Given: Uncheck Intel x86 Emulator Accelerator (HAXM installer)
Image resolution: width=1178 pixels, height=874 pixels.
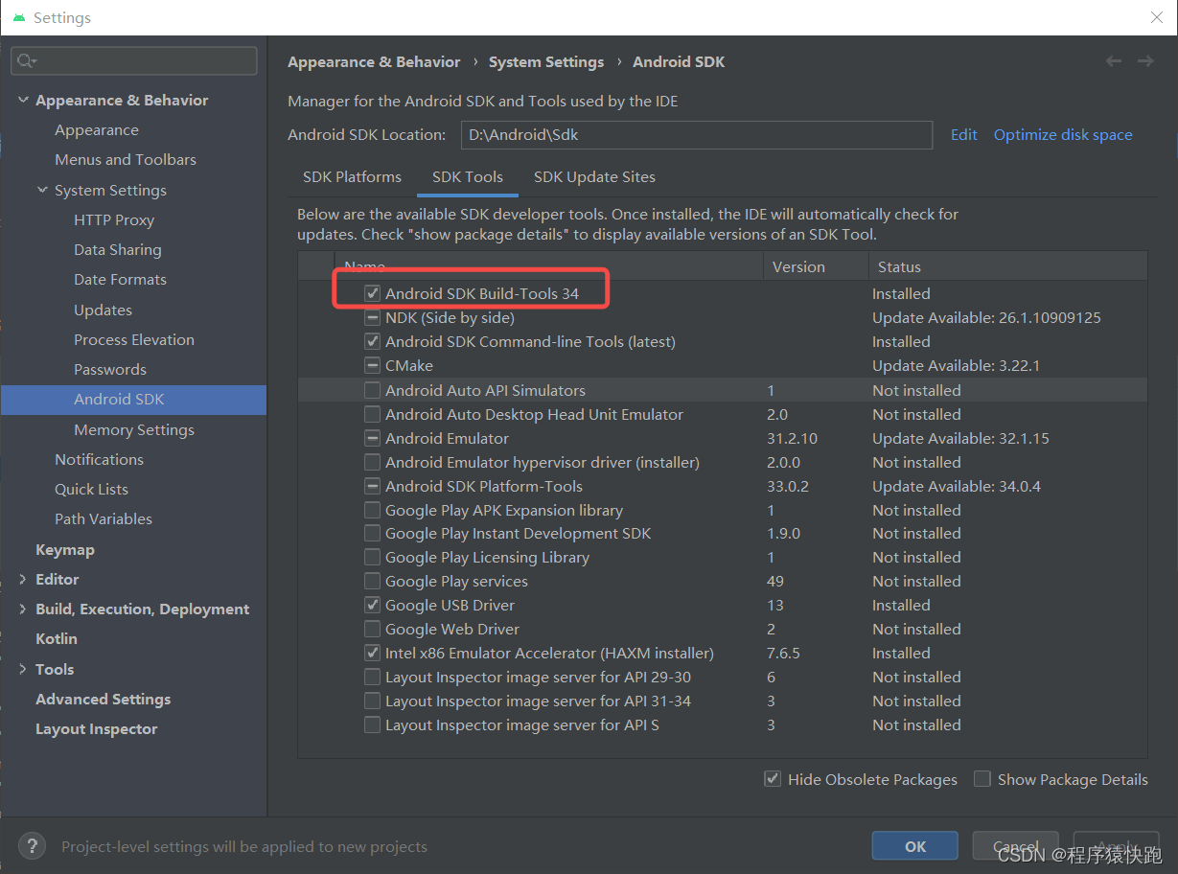Looking at the screenshot, I should point(372,653).
